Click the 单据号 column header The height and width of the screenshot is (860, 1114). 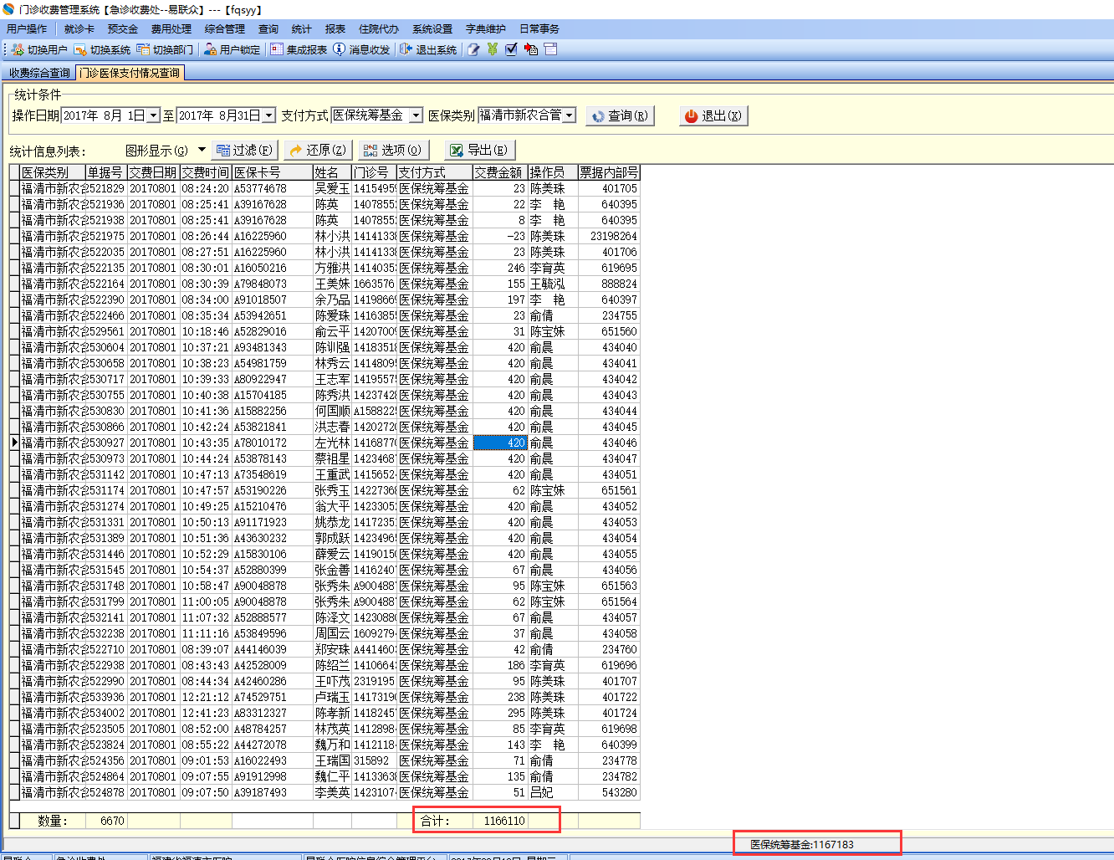click(x=106, y=172)
